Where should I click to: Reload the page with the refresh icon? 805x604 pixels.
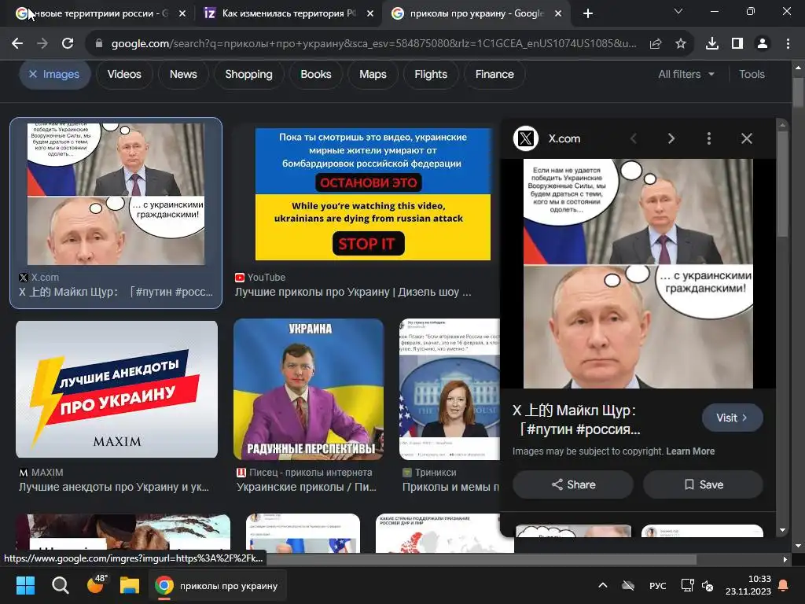[68, 44]
